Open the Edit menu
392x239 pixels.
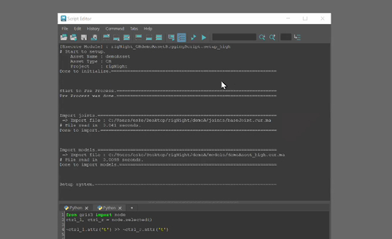point(77,29)
